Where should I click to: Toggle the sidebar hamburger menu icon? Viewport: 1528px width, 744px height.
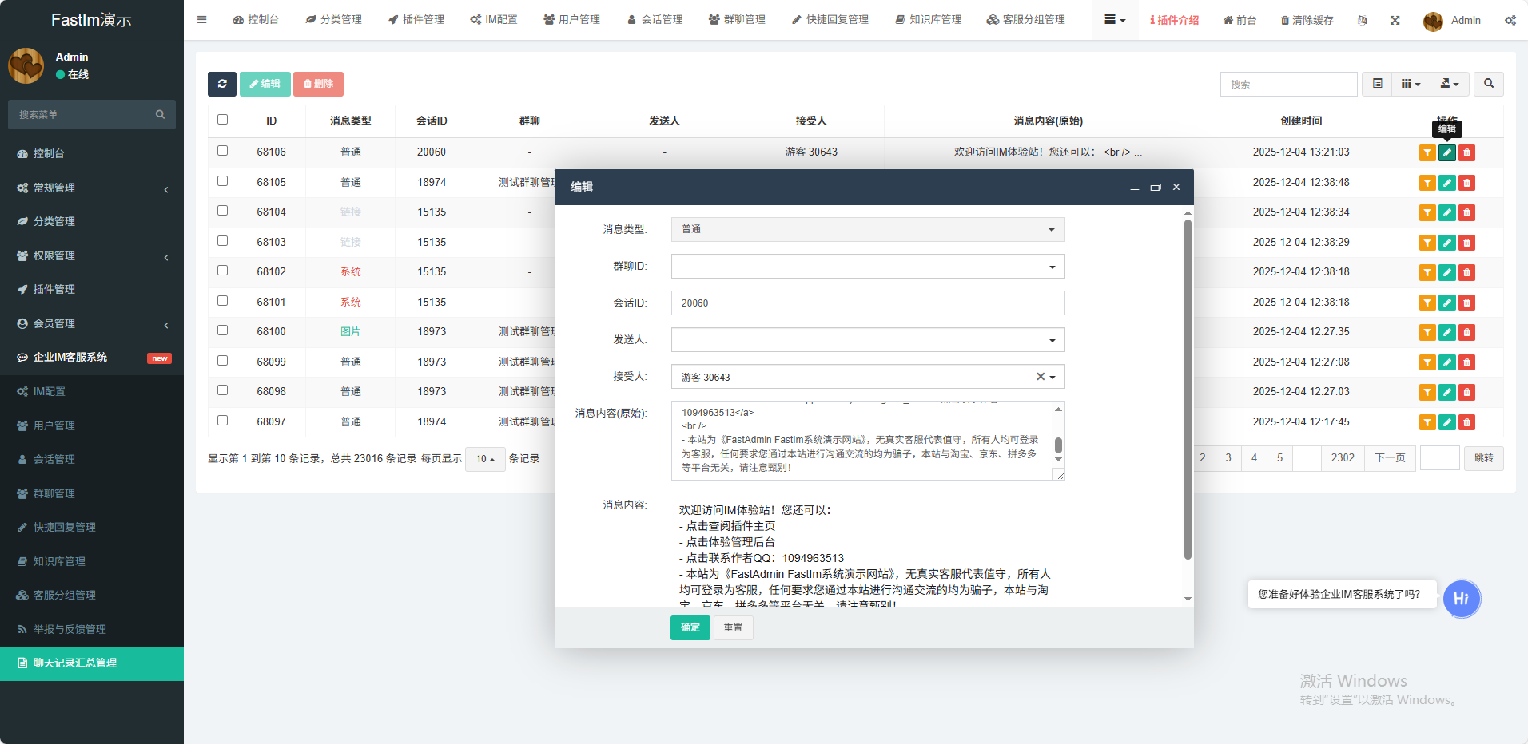click(x=201, y=20)
